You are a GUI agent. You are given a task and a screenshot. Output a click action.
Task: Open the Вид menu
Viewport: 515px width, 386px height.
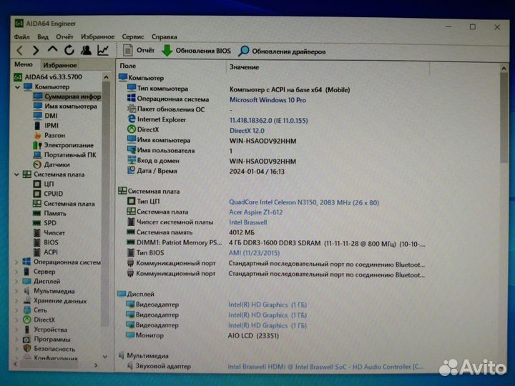pyautogui.click(x=43, y=36)
